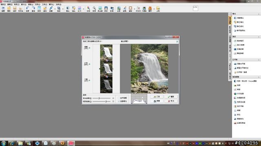Toggle the checked lower checkbox in HDR dialog
This screenshot has width=261, height=146.
[x=119, y=101]
